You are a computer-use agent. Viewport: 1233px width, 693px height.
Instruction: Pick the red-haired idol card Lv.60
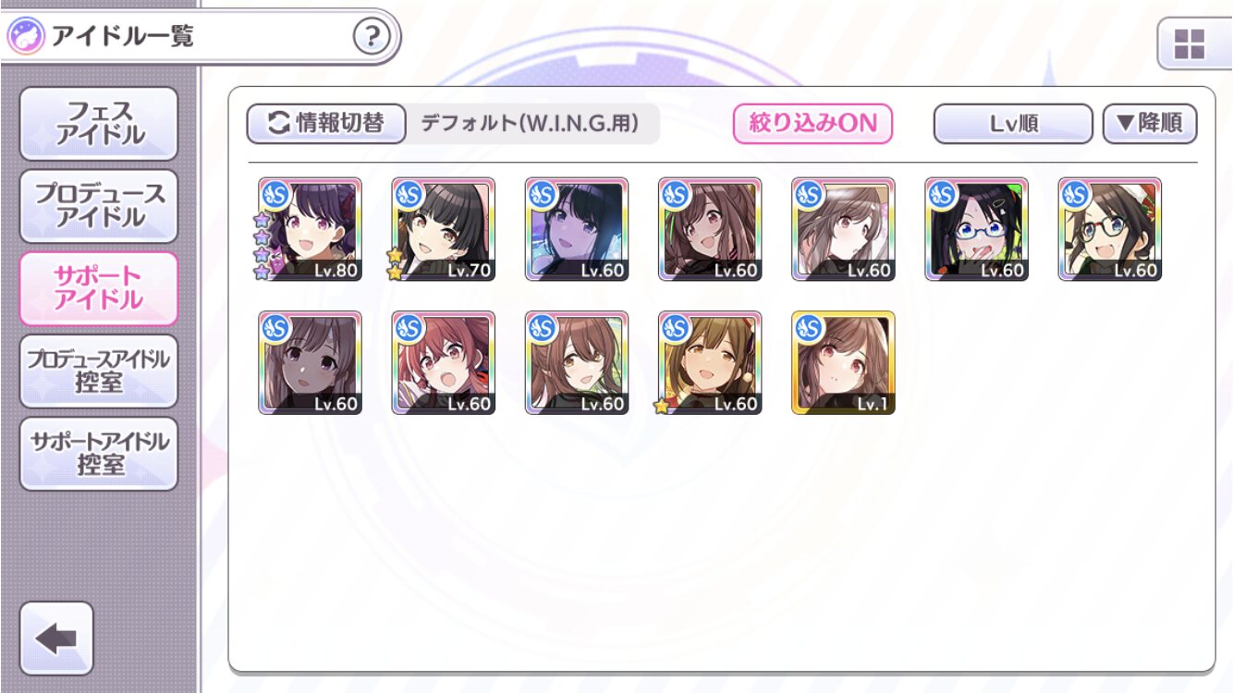(x=443, y=362)
